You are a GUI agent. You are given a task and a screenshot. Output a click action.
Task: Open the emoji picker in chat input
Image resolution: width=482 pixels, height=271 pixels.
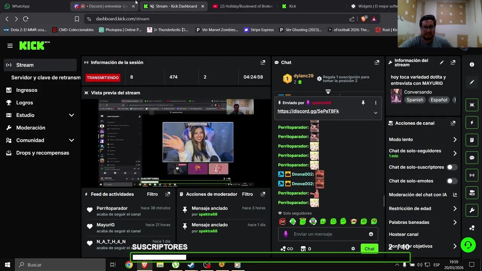[371, 234]
